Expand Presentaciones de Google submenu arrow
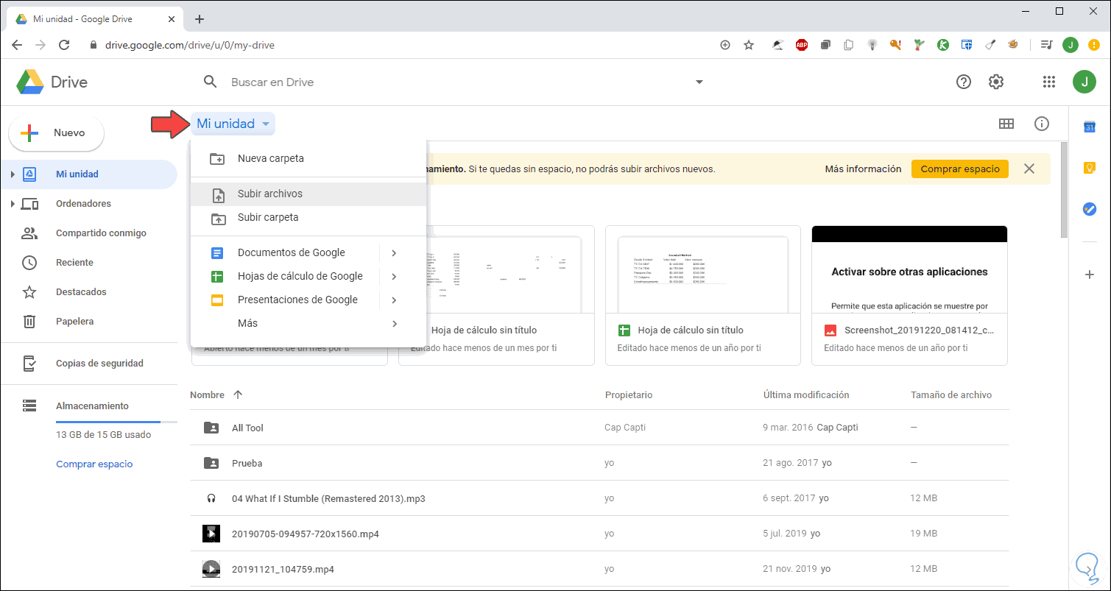The width and height of the screenshot is (1111, 591). coord(395,300)
